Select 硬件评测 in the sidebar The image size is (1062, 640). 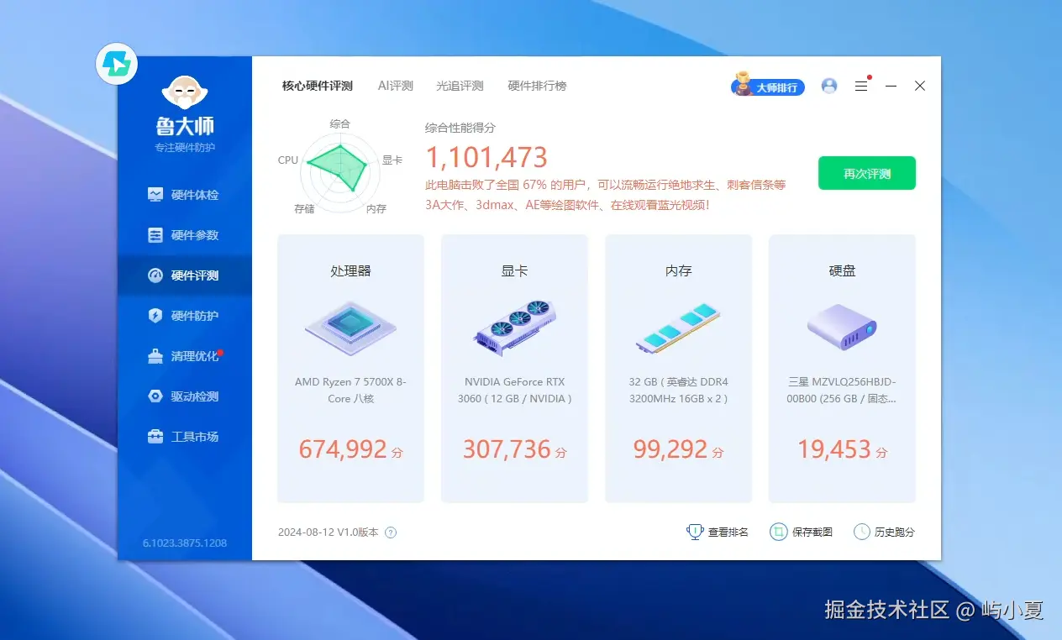[184, 275]
